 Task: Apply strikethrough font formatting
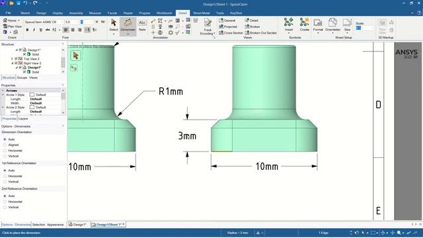[48, 30]
